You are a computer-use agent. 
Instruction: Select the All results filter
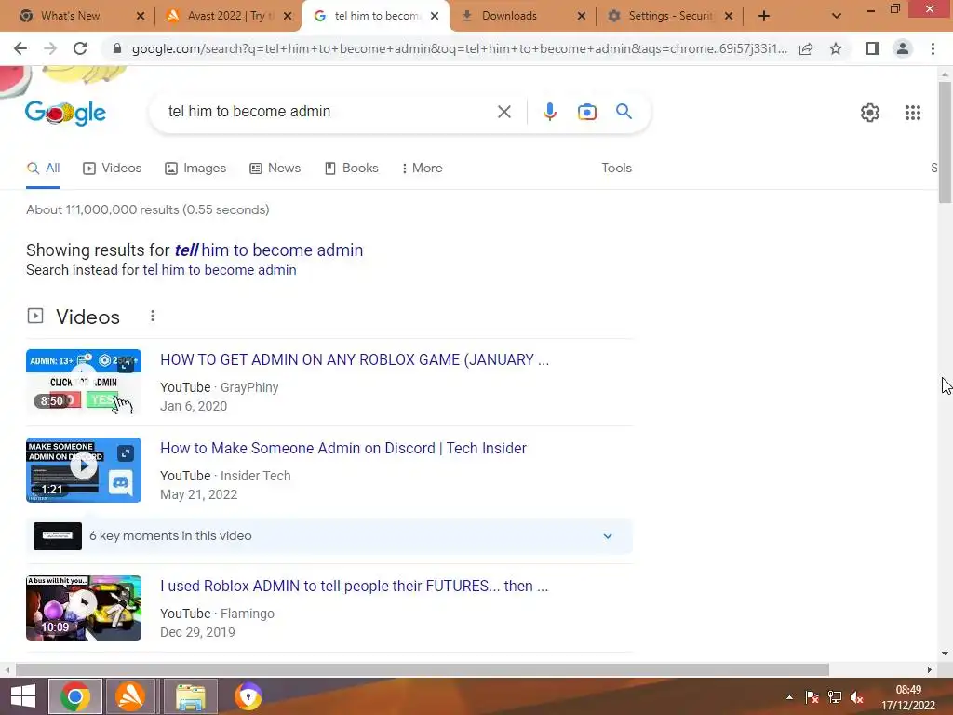coord(43,169)
